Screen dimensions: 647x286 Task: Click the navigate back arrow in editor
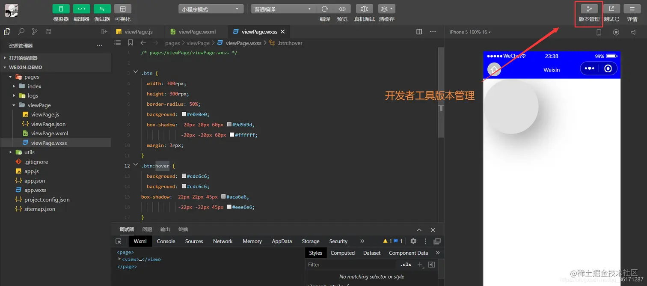pyautogui.click(x=143, y=43)
